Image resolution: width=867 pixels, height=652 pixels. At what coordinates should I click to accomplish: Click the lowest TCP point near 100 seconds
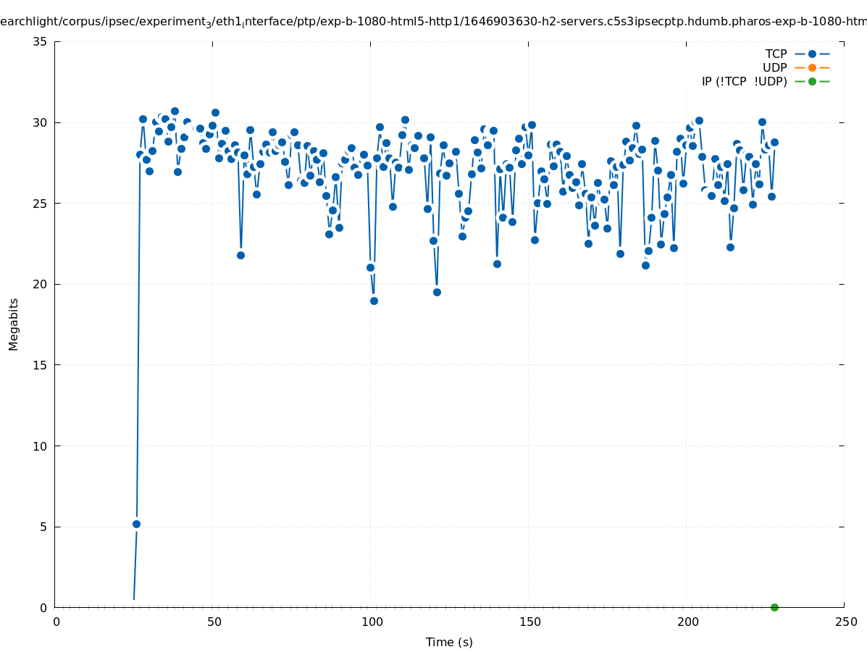374,301
